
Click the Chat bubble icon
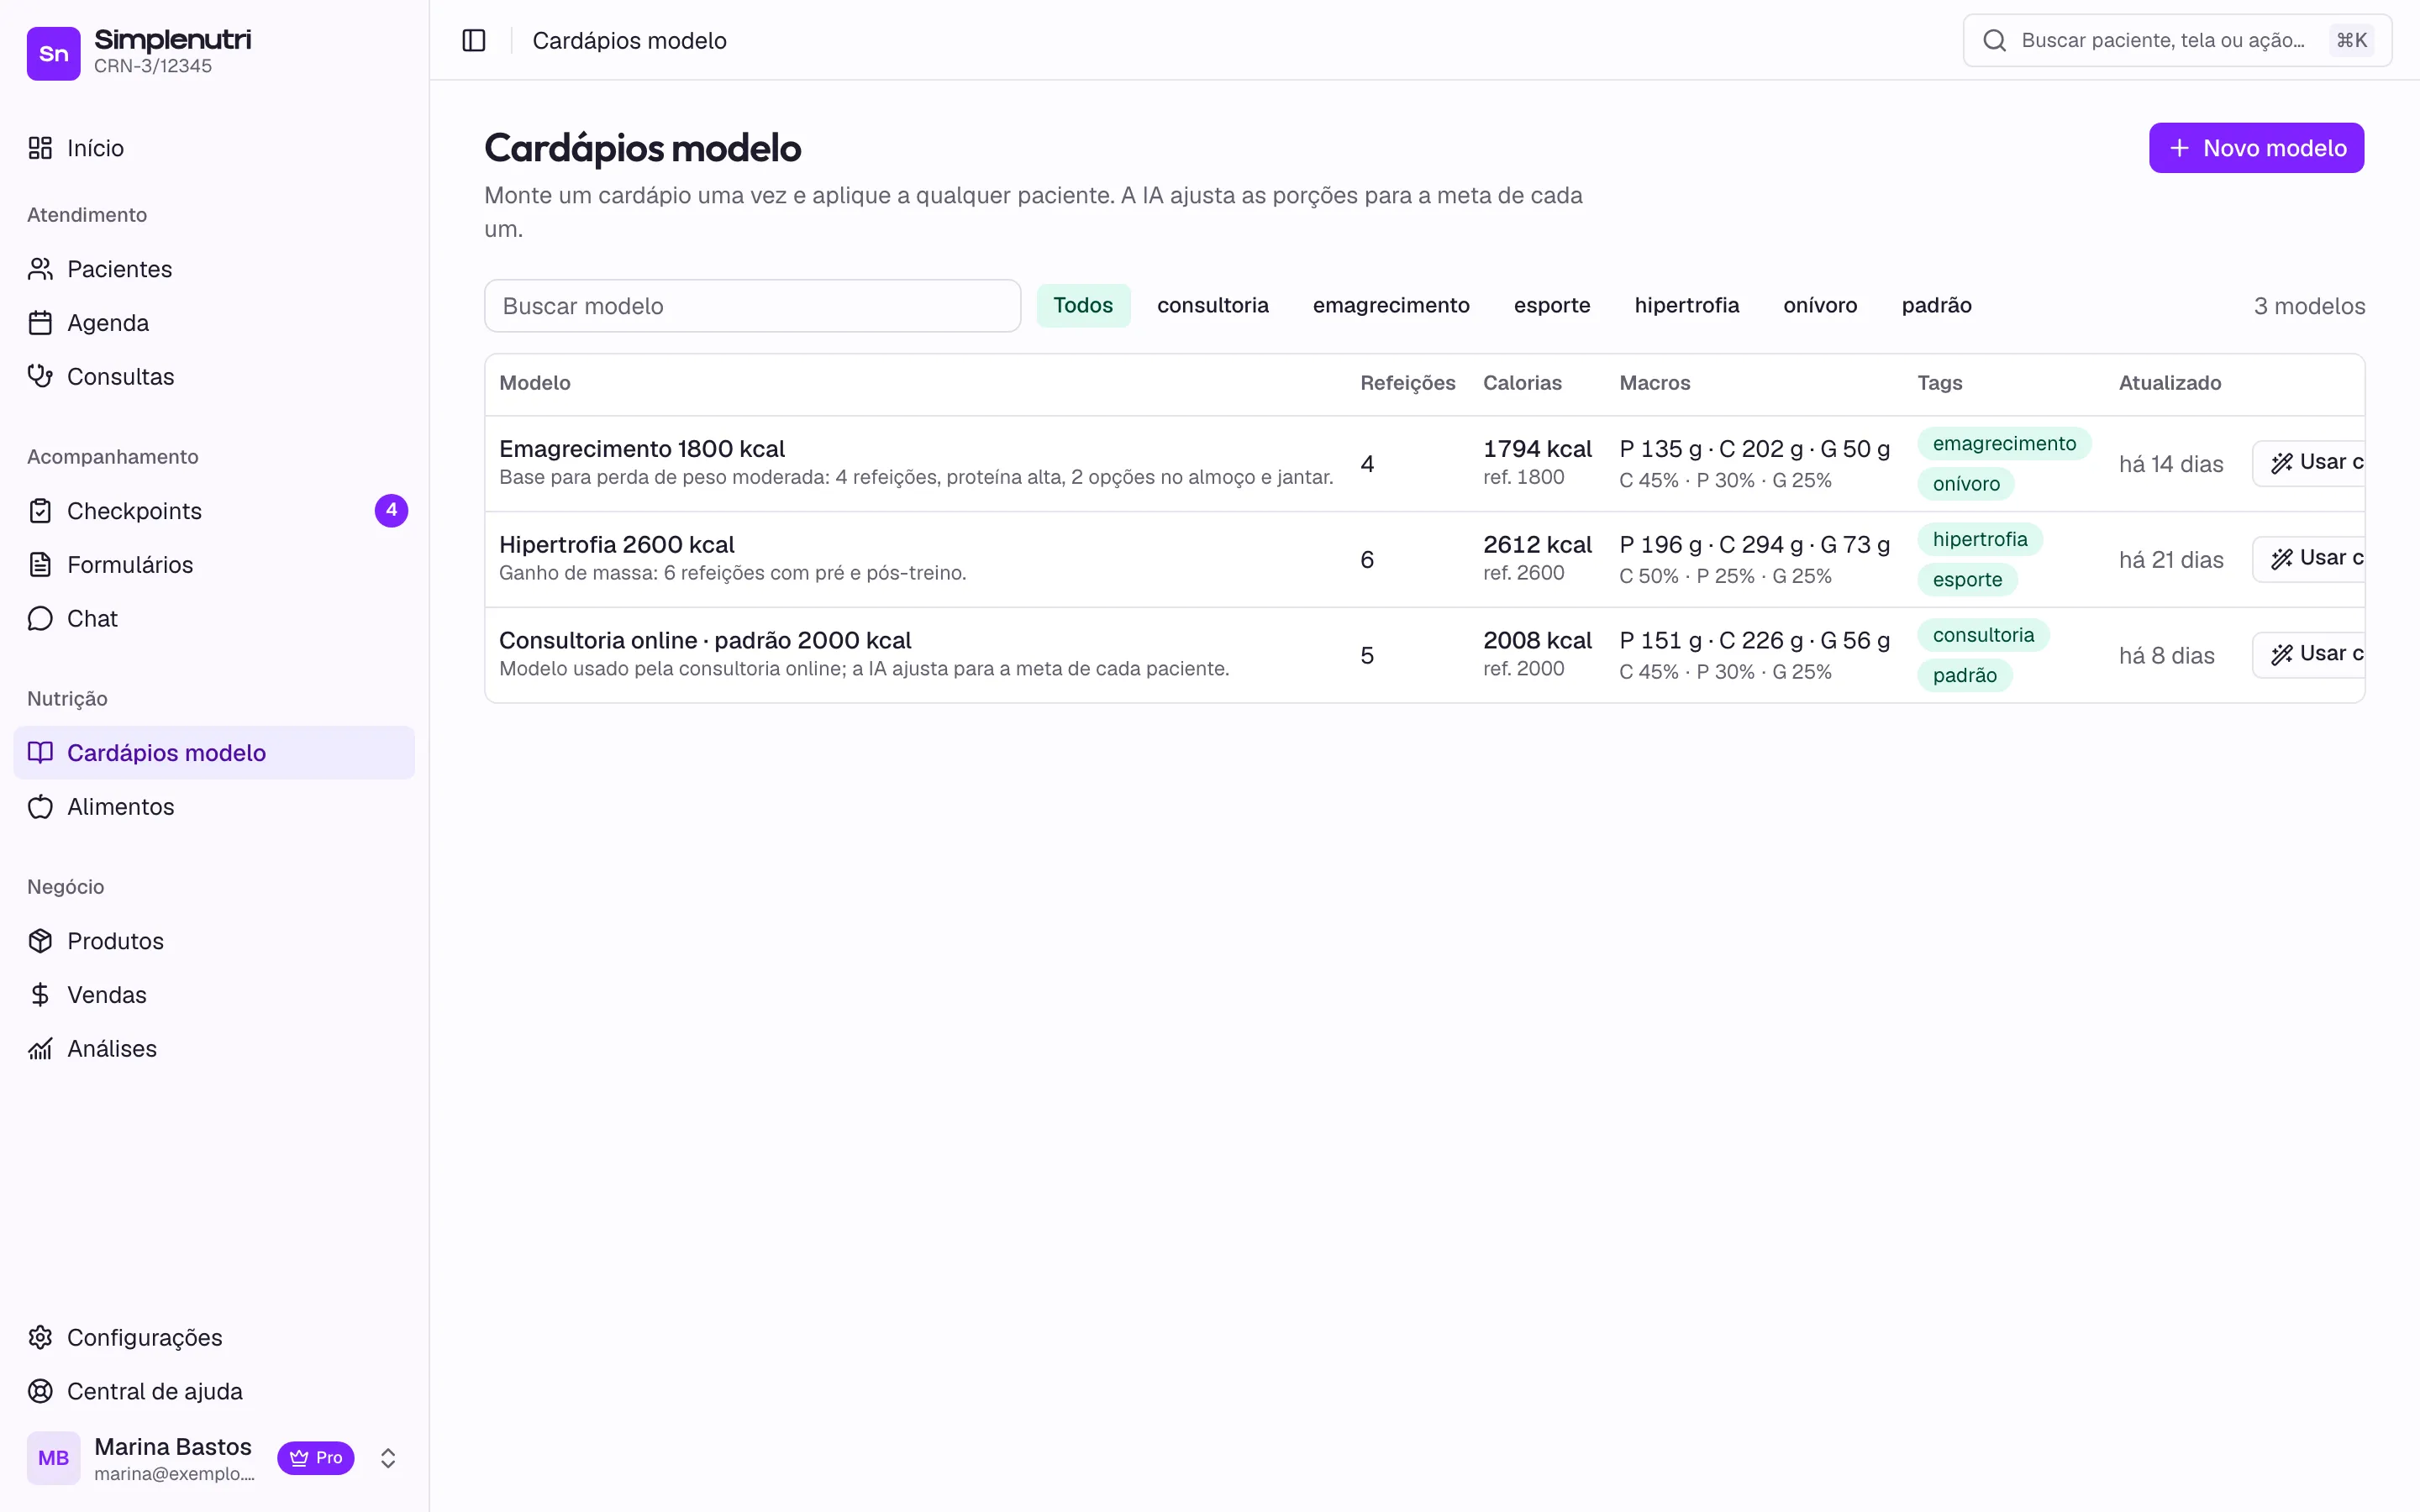[x=40, y=619]
